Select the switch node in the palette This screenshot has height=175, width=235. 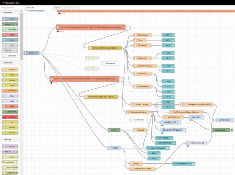(10, 75)
